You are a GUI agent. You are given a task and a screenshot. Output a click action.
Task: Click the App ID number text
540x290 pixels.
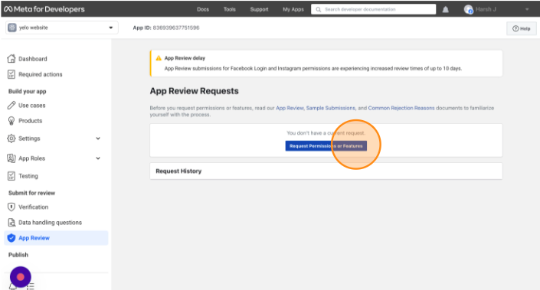176,28
